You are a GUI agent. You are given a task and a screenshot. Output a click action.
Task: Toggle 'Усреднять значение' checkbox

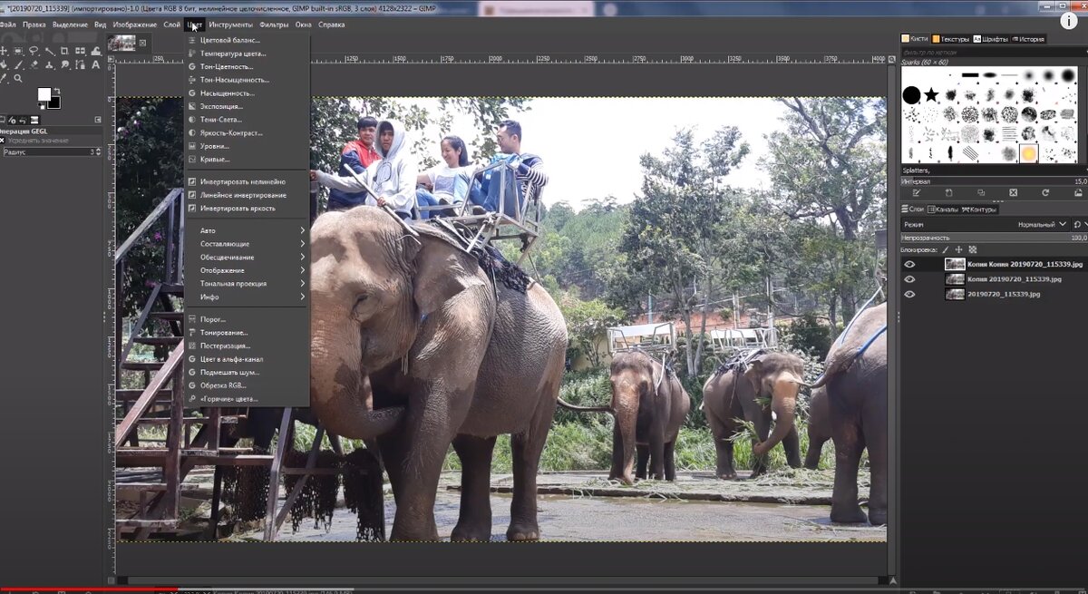pos(3,141)
